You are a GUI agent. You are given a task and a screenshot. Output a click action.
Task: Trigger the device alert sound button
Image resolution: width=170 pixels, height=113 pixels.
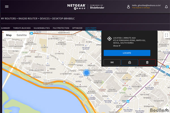tap(112, 62)
